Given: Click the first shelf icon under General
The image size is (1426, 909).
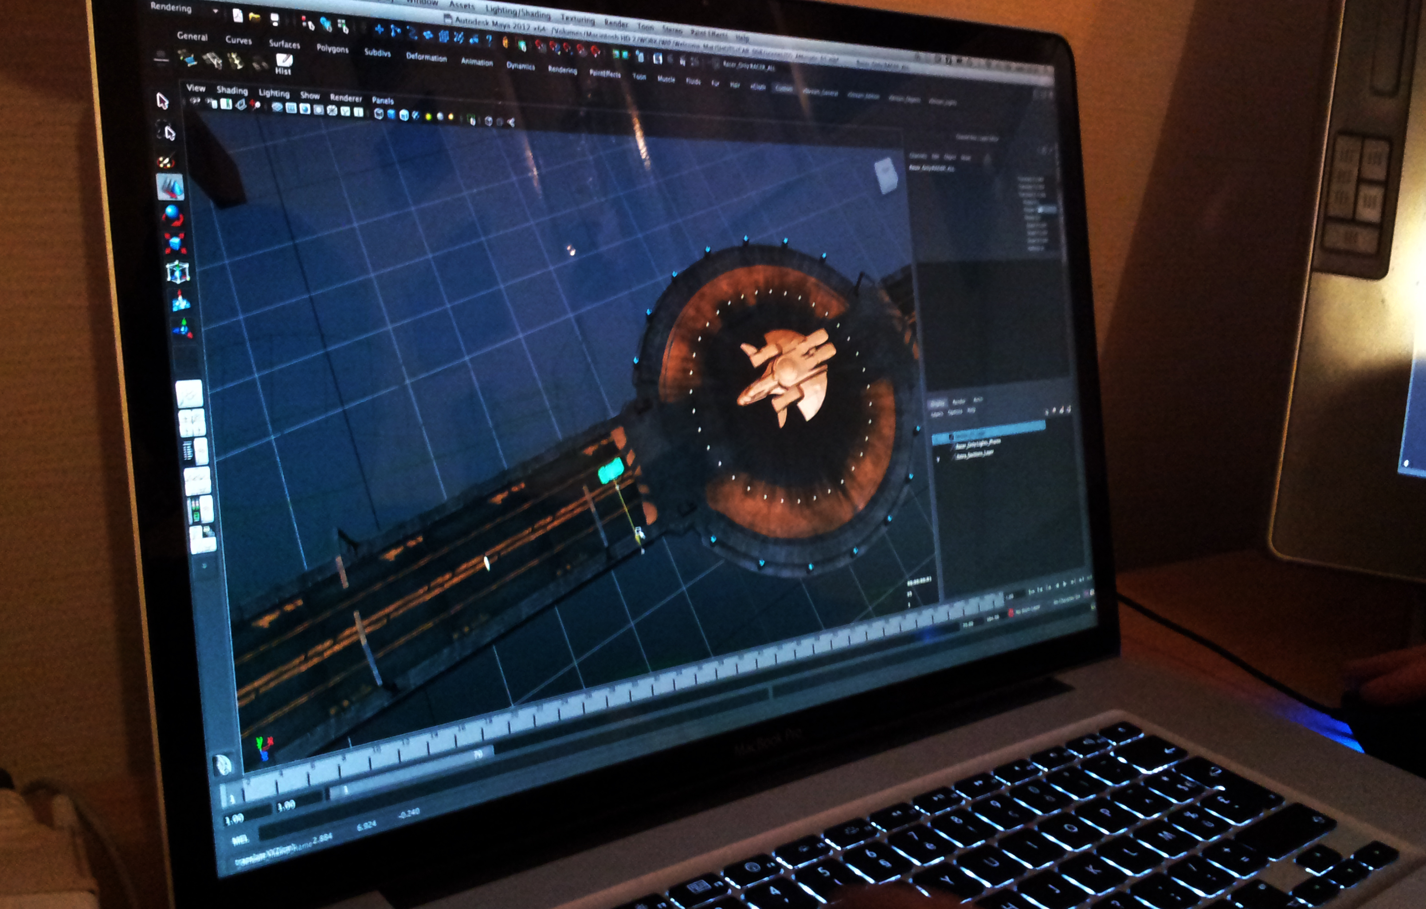Looking at the screenshot, I should 188,58.
